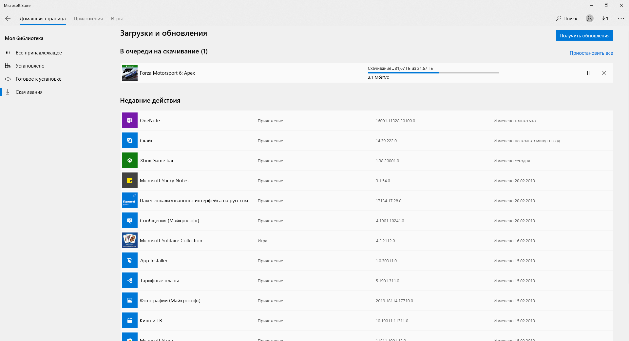Click the Microsoft Sticky Notes icon

(x=130, y=180)
